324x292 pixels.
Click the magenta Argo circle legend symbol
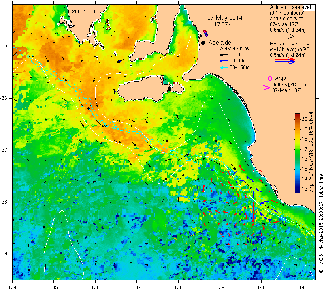270,78
